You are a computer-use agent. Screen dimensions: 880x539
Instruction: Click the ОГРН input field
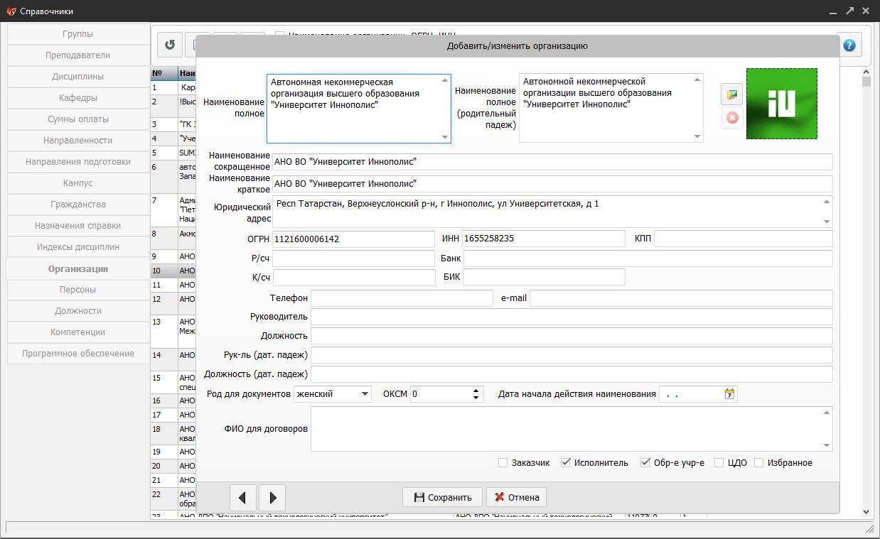(353, 239)
